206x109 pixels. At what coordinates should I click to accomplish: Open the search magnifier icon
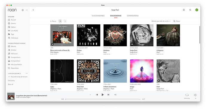(x=190, y=10)
